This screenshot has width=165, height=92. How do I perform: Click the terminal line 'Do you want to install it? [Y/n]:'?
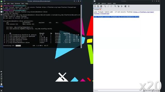pyautogui.click(x=16, y=18)
